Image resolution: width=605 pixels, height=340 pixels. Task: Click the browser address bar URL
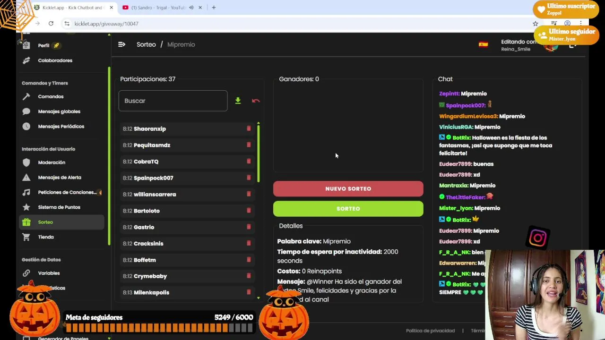click(x=106, y=24)
